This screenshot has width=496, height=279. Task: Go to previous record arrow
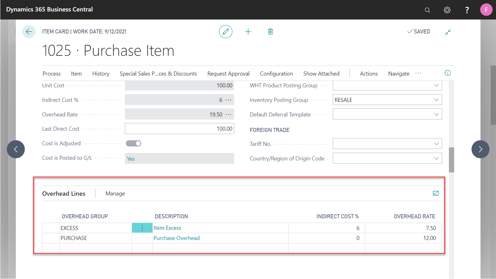[x=16, y=149]
